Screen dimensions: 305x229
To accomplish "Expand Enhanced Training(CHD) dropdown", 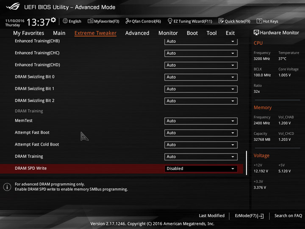I will tap(201, 65).
